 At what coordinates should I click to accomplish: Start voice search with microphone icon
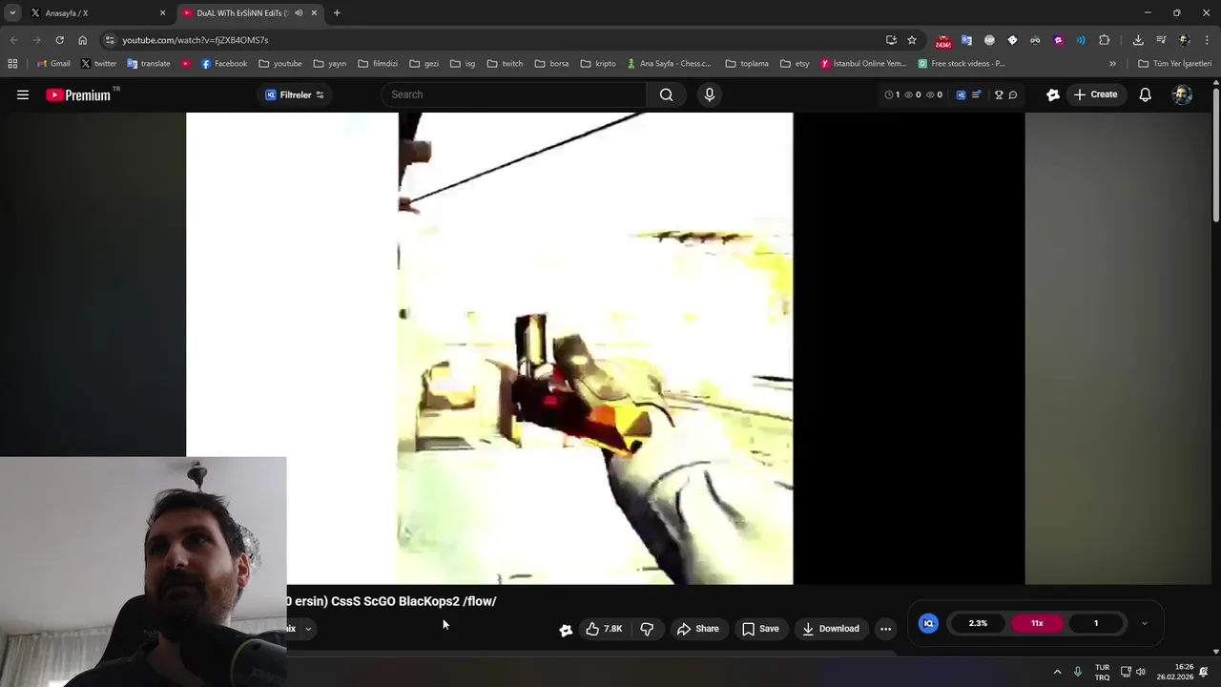[709, 94]
